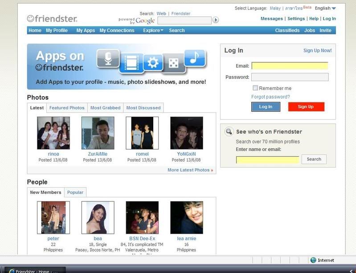The image size is (356, 273).
Task: Select the Popular people tab
Action: point(75,192)
